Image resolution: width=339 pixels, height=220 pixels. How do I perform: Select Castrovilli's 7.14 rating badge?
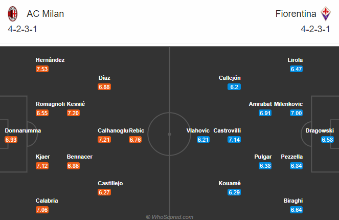234,140
